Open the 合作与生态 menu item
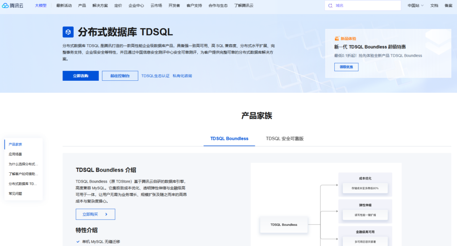 tap(218, 5)
